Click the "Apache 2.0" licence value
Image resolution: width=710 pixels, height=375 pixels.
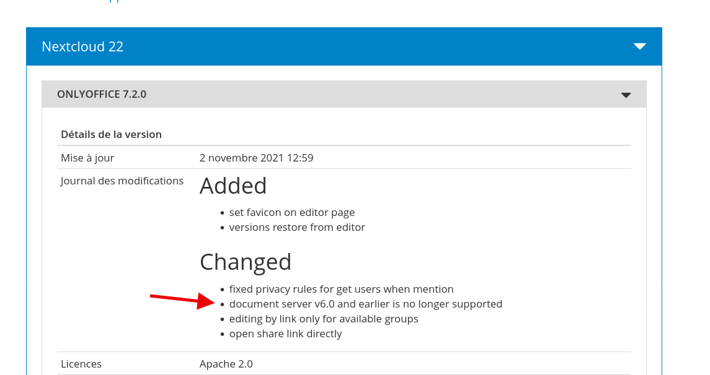(226, 364)
